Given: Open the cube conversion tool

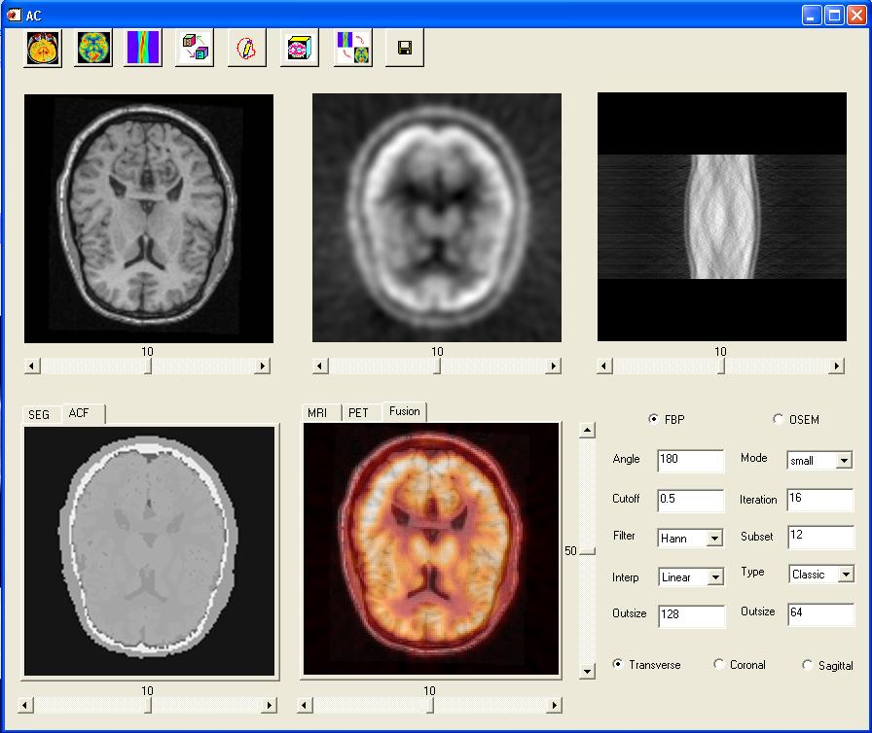Looking at the screenshot, I should (195, 46).
